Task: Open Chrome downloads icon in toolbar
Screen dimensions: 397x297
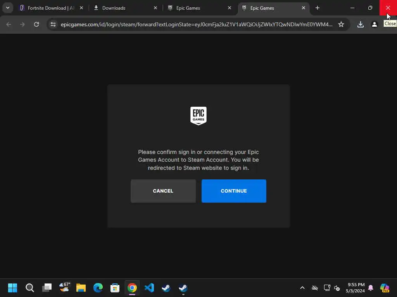Action: [361, 24]
